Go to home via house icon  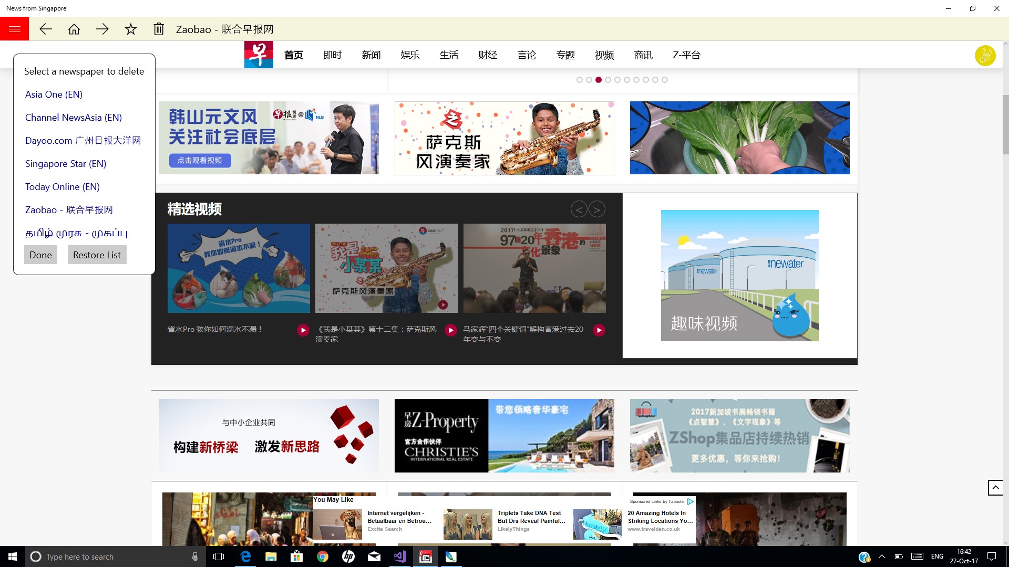pos(74,29)
